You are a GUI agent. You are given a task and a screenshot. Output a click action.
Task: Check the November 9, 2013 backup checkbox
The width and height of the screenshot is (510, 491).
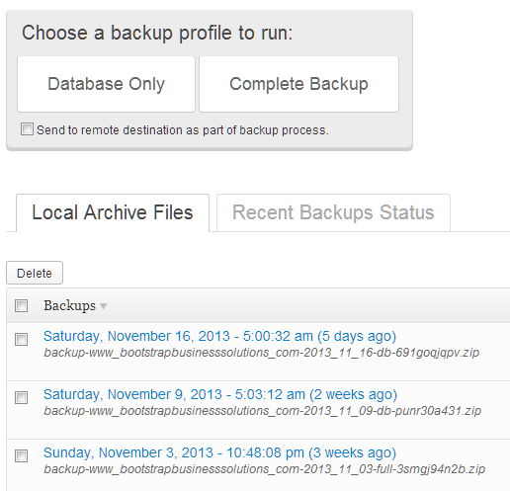(x=21, y=397)
